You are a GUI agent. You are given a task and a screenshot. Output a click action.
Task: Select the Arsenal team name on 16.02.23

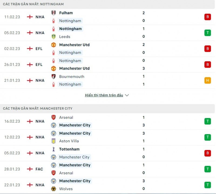66,117
